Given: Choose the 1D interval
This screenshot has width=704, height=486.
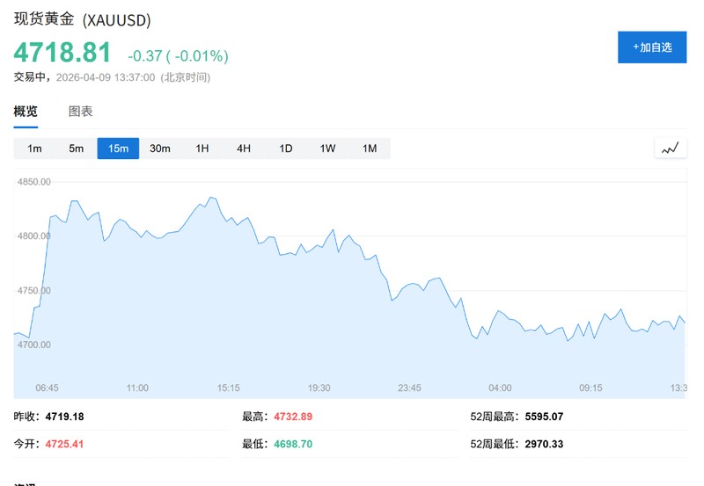Looking at the screenshot, I should (286, 149).
